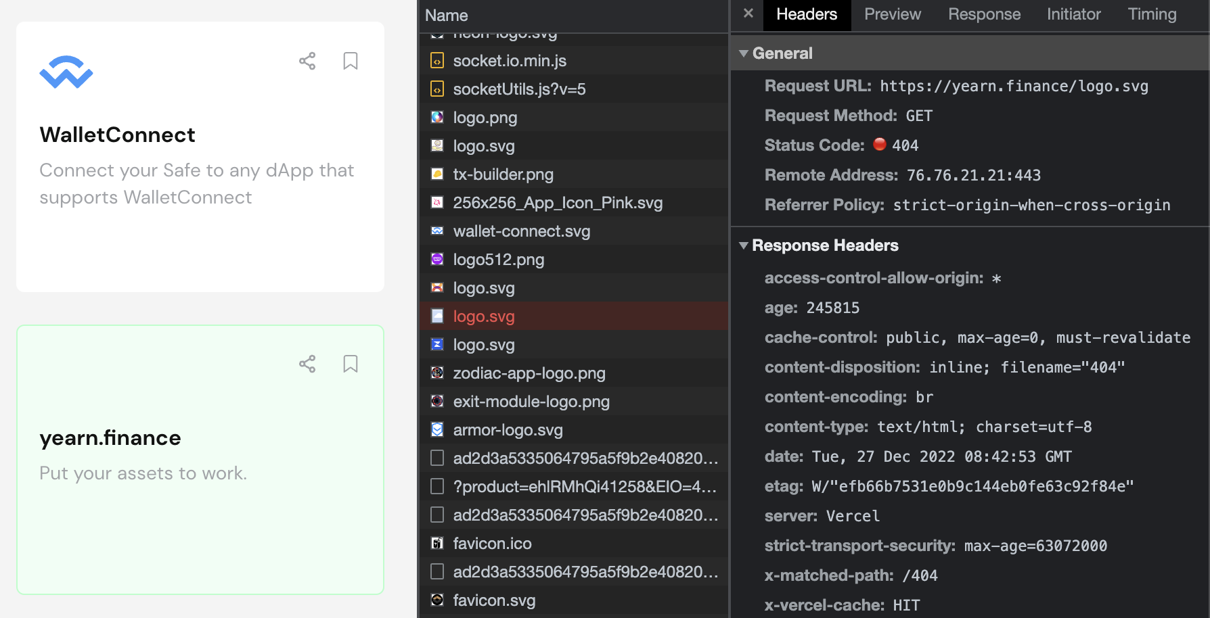Click the logo512.png thumbnail icon

(x=436, y=259)
